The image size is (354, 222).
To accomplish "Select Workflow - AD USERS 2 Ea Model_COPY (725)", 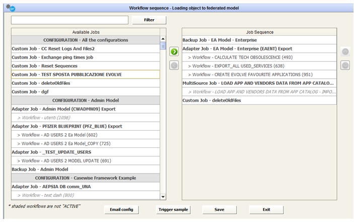I will pyautogui.click(x=86, y=143).
